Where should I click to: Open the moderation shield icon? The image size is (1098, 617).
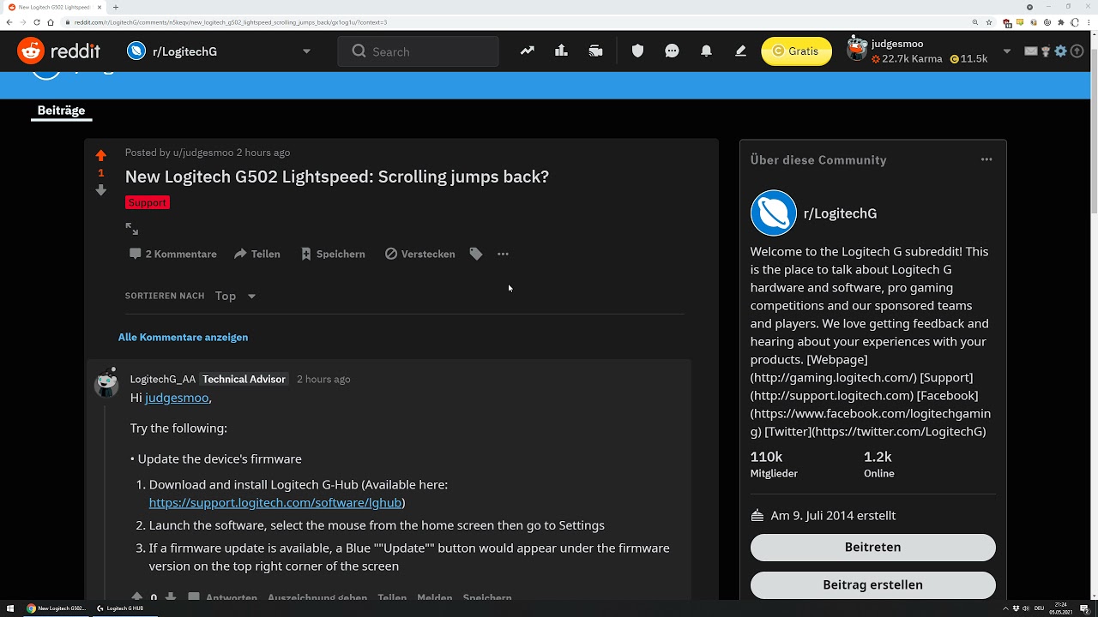(637, 51)
